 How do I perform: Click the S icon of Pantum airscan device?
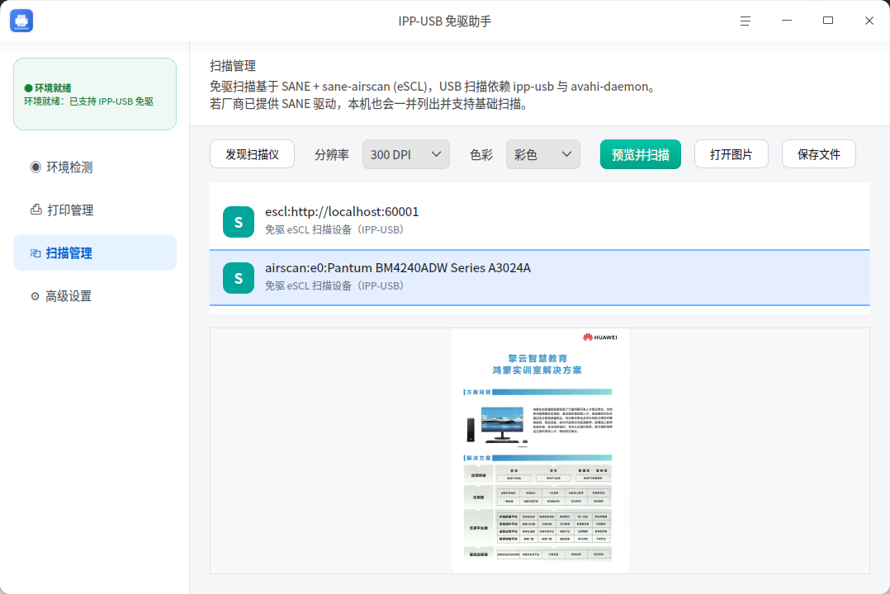[239, 278]
